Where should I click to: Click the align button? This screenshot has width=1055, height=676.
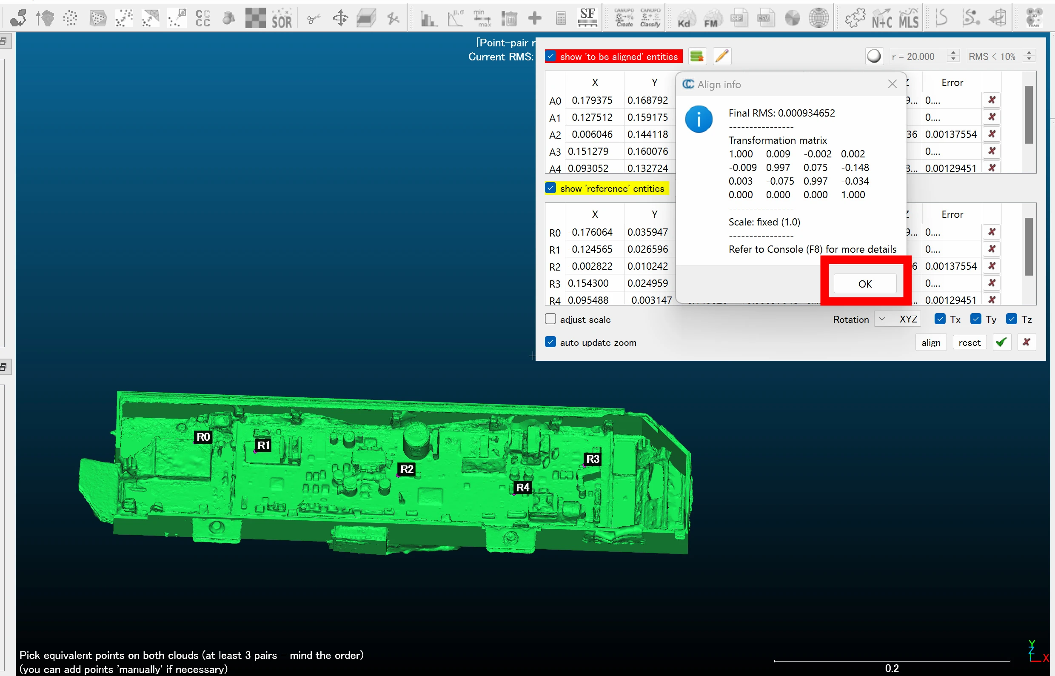930,342
